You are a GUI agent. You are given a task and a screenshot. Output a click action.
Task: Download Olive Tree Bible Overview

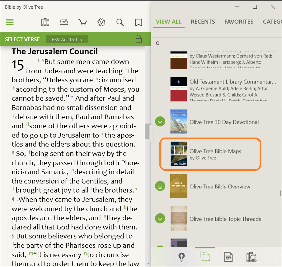[x=160, y=186]
